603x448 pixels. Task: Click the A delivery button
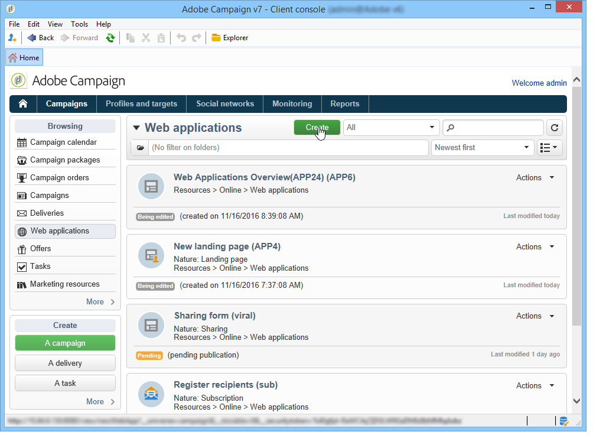click(x=65, y=363)
